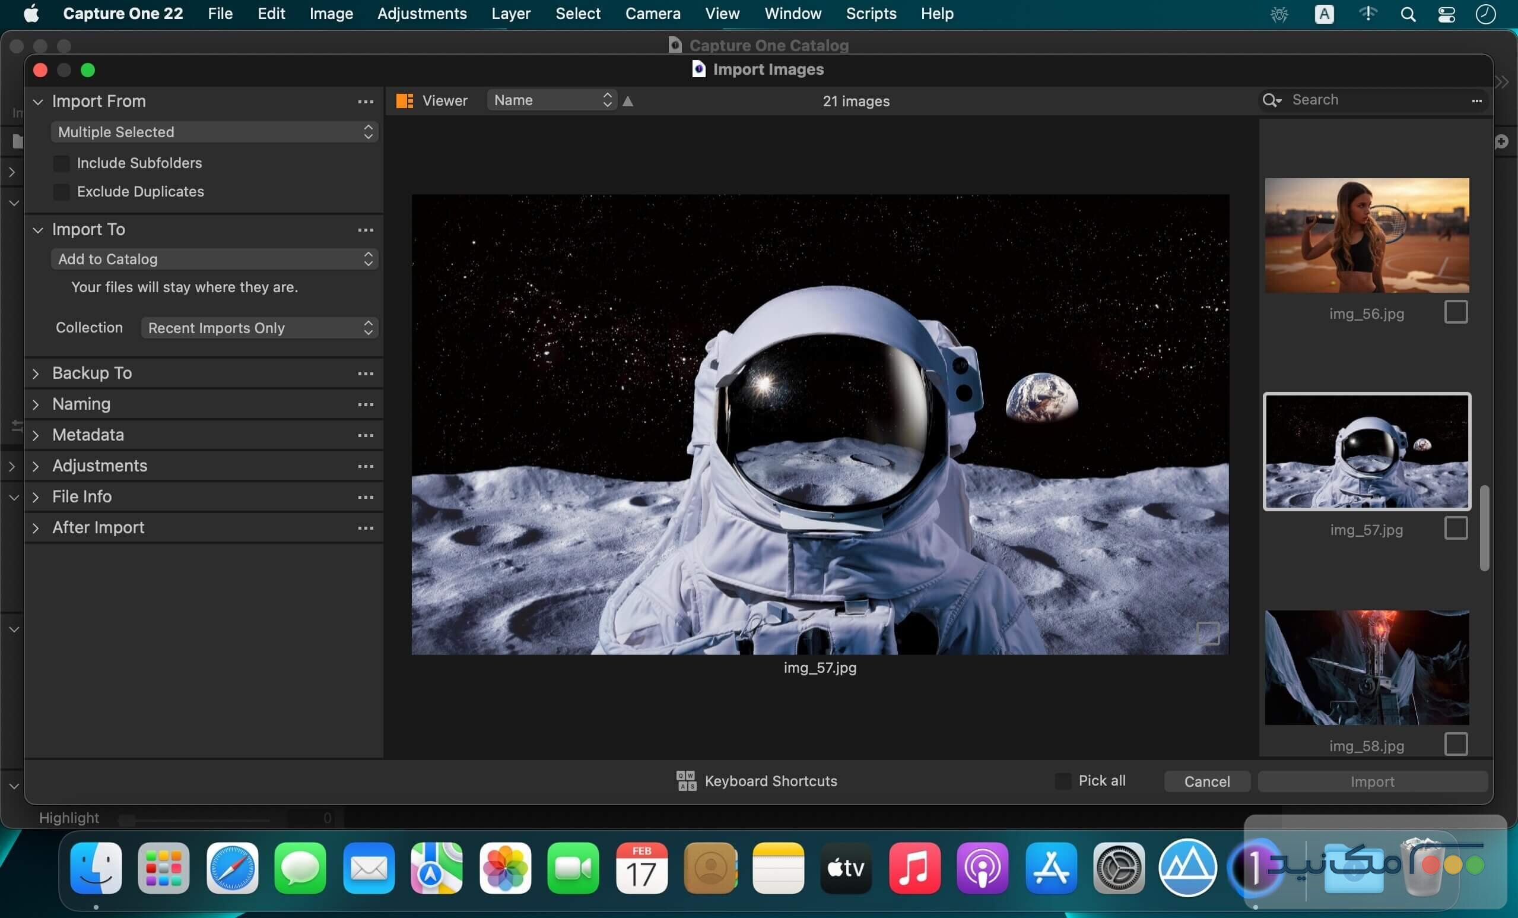Expand the Backup To section
The width and height of the screenshot is (1518, 918).
(x=36, y=373)
